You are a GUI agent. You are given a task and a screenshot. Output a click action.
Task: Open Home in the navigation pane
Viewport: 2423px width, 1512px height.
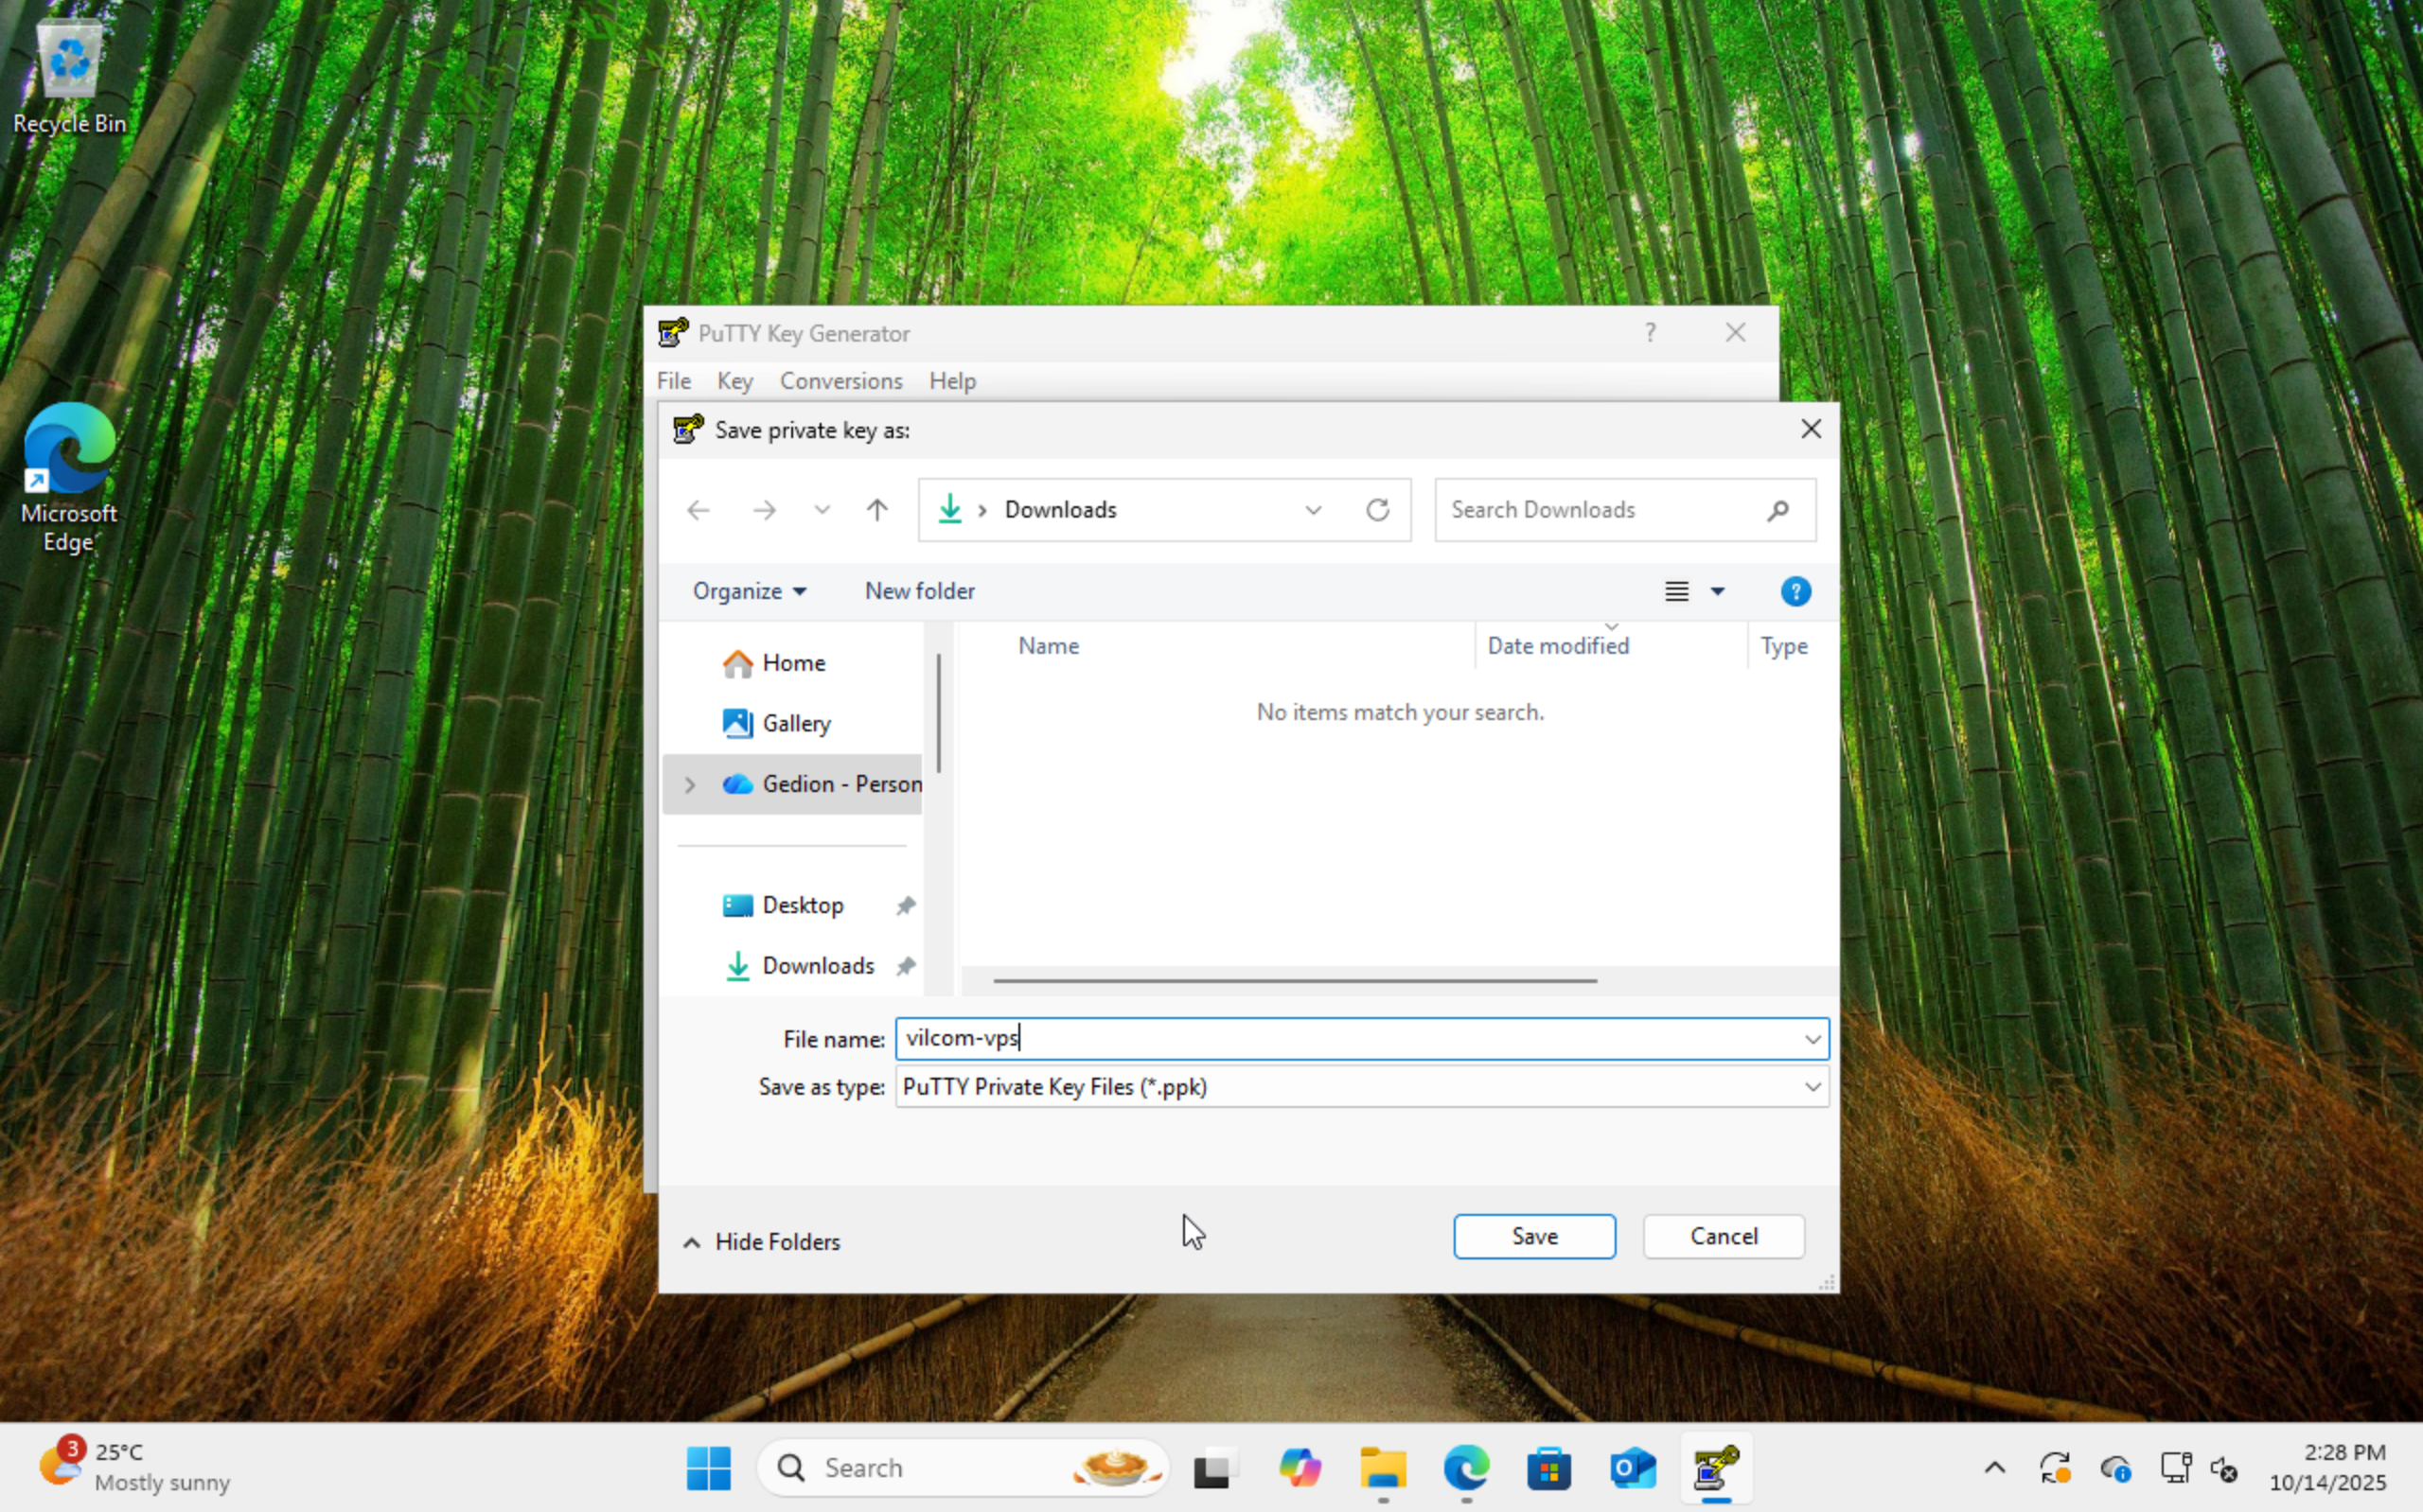[792, 663]
